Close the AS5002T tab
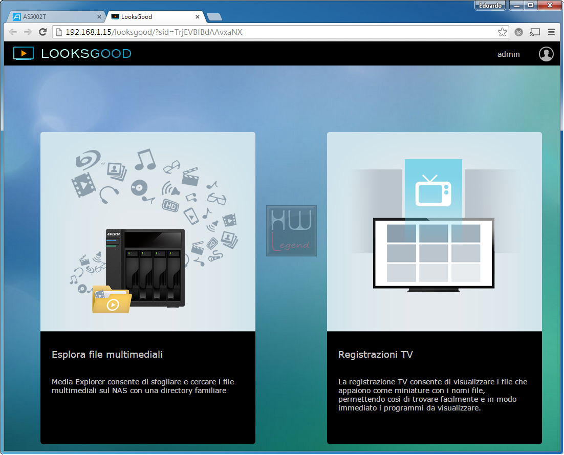Viewport: 564px width, 455px height. point(99,16)
